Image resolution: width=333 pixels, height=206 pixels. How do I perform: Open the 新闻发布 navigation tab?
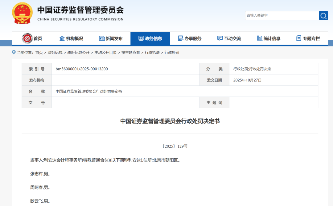[x=111, y=38]
